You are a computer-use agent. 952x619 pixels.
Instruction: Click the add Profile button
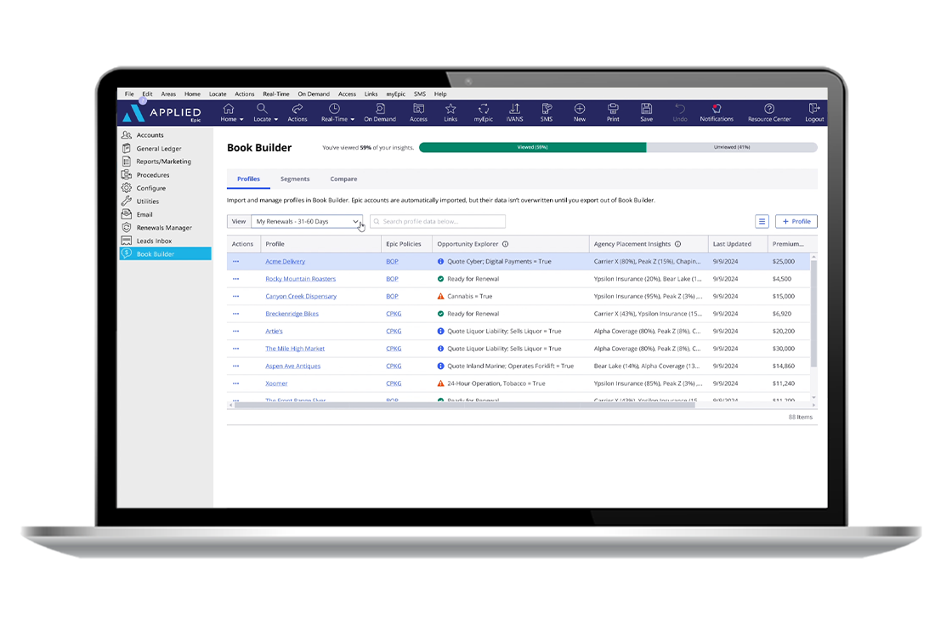click(x=796, y=222)
